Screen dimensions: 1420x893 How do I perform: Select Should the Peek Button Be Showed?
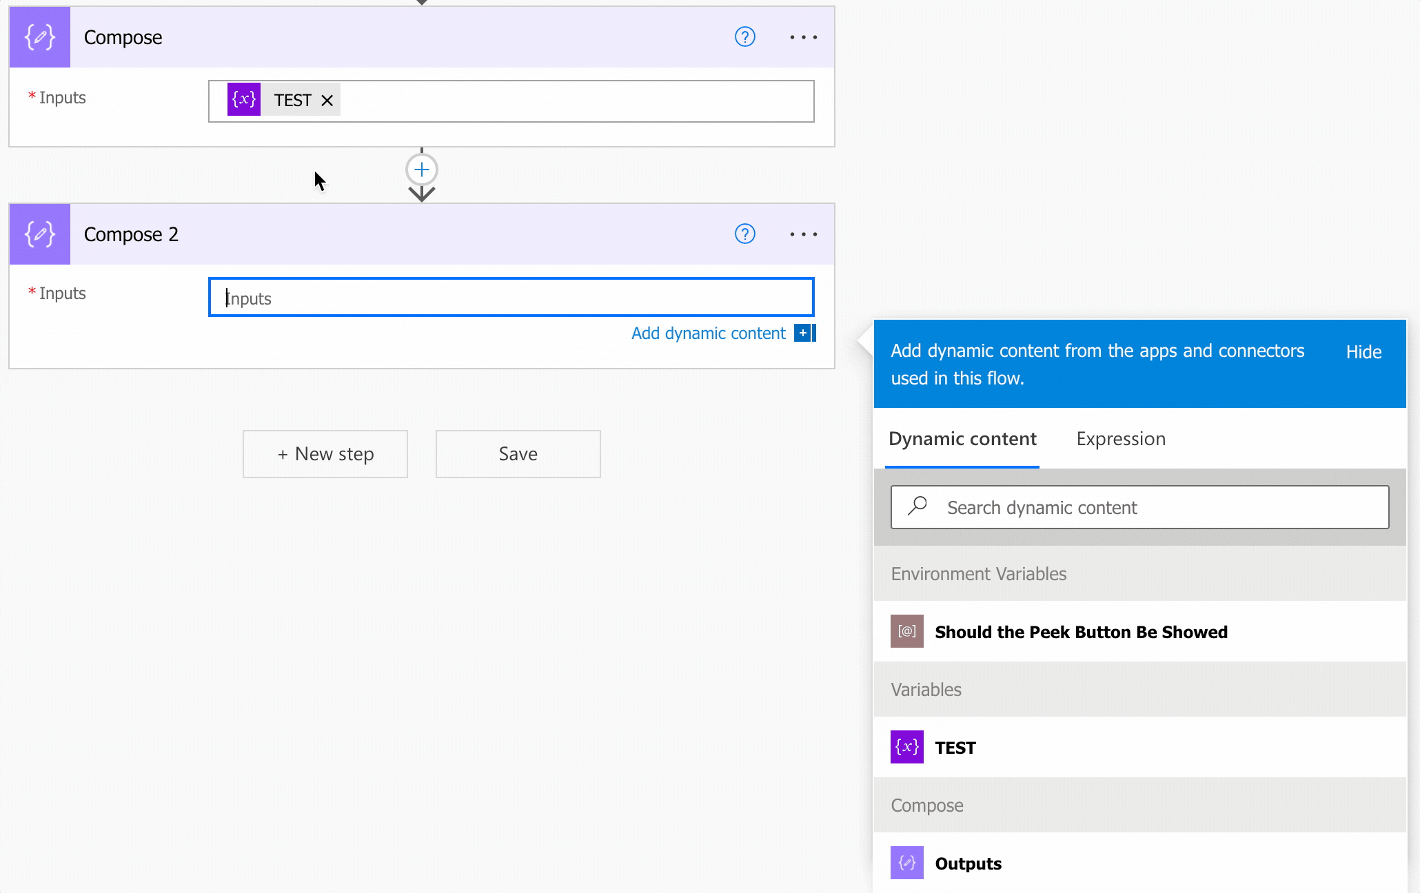coord(1080,632)
